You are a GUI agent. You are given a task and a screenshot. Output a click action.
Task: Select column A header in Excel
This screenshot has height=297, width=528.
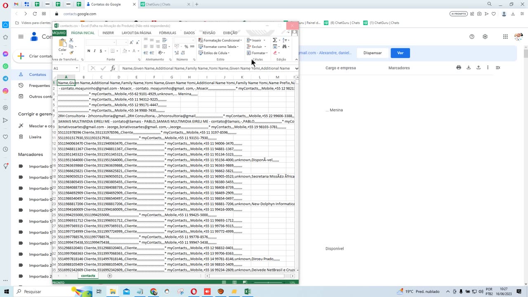coord(66,77)
